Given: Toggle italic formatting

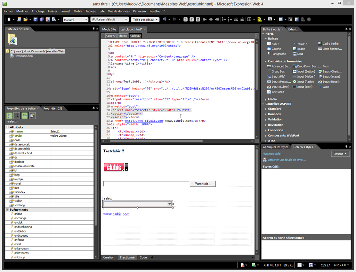Looking at the screenshot, I should coord(192,19).
